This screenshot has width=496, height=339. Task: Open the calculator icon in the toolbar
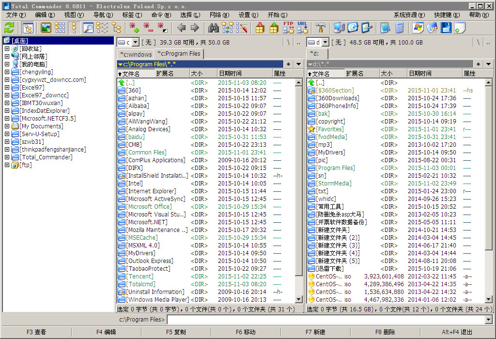click(x=400, y=28)
